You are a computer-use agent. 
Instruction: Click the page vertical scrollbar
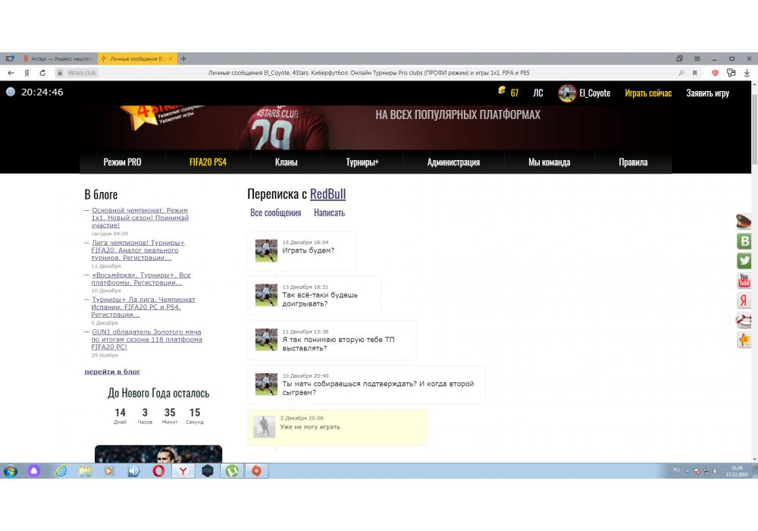(754, 271)
